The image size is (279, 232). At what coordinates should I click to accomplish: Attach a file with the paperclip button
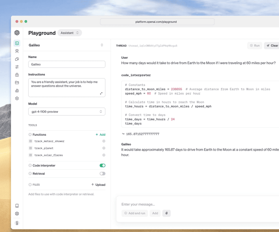pyautogui.click(x=166, y=213)
